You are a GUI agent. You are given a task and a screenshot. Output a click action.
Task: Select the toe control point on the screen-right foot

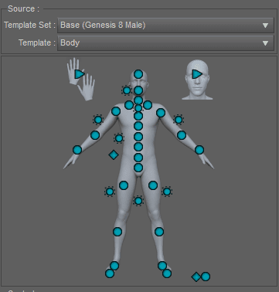click(x=167, y=273)
